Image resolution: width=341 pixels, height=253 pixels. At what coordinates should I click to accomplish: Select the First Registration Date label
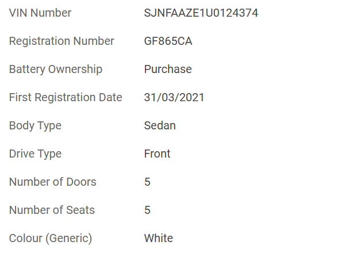tap(66, 97)
